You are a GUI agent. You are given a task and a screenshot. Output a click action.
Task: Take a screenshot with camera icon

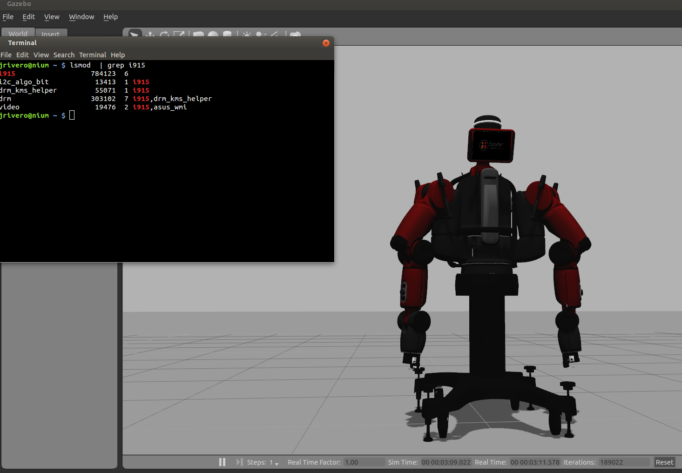pos(295,34)
